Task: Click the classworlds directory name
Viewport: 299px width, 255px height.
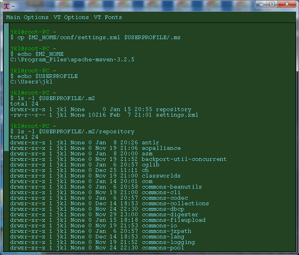Action: coord(161,176)
